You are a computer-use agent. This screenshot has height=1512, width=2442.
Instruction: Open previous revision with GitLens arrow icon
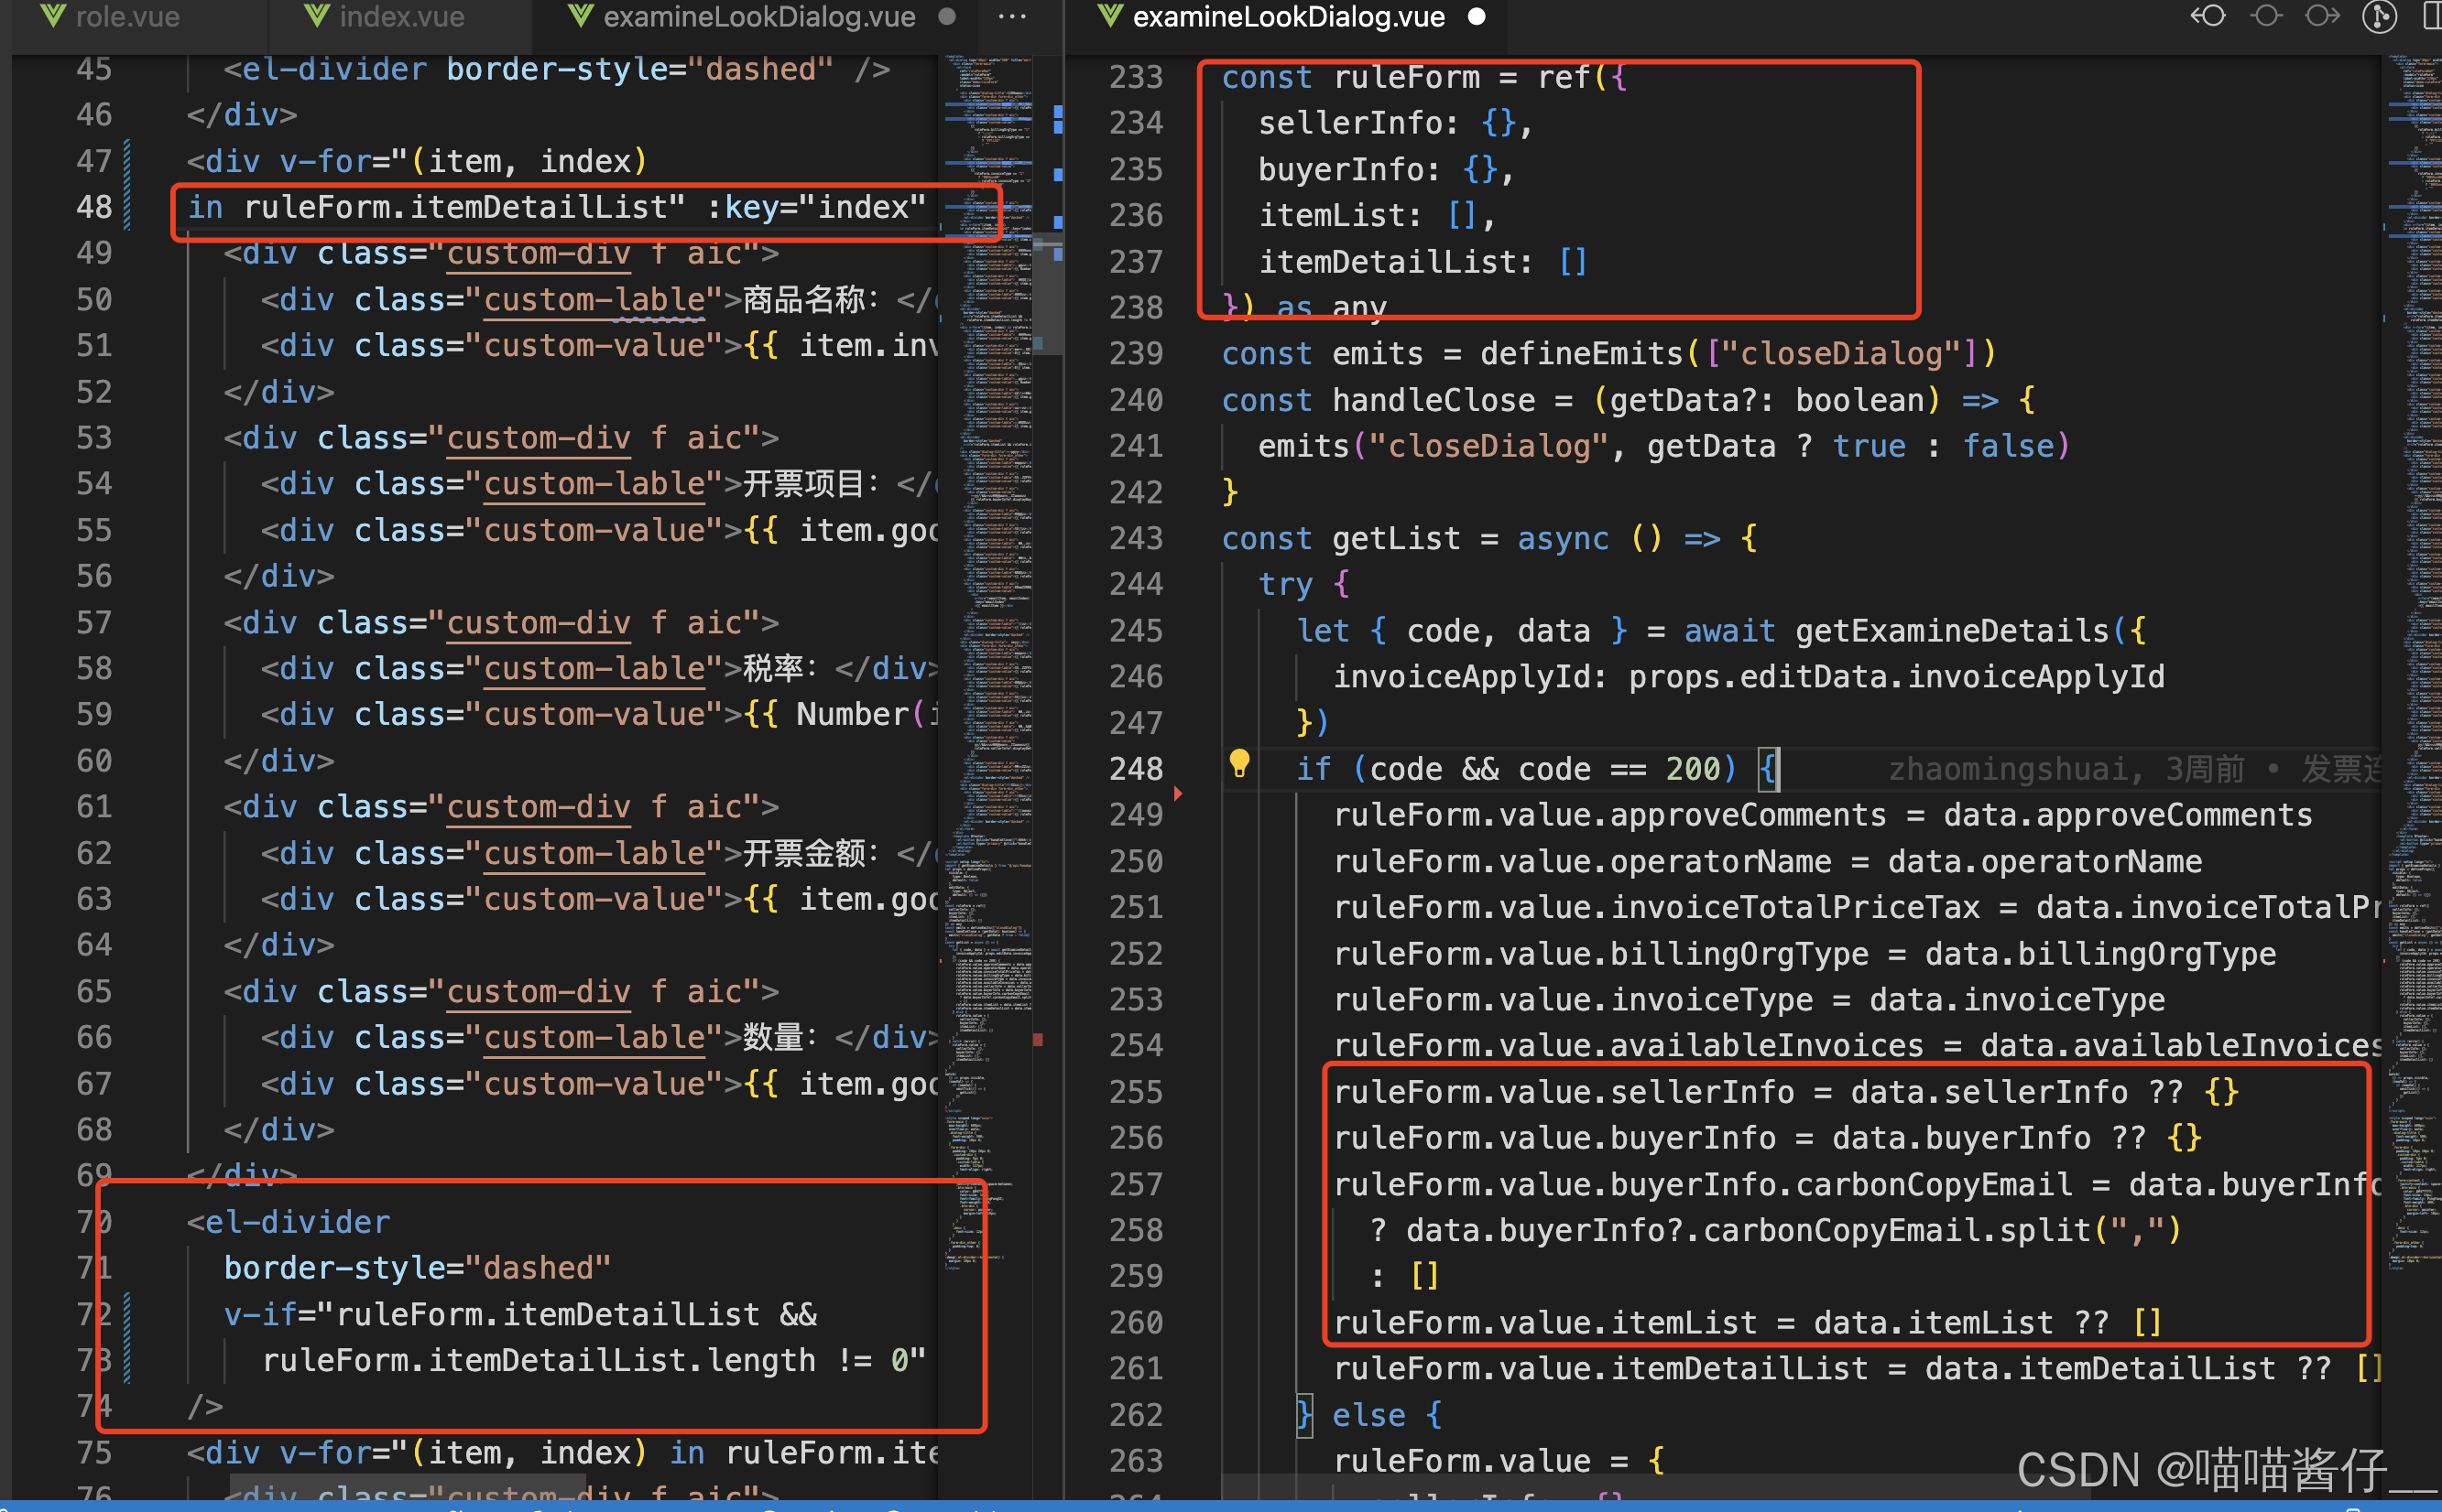click(x=2208, y=16)
